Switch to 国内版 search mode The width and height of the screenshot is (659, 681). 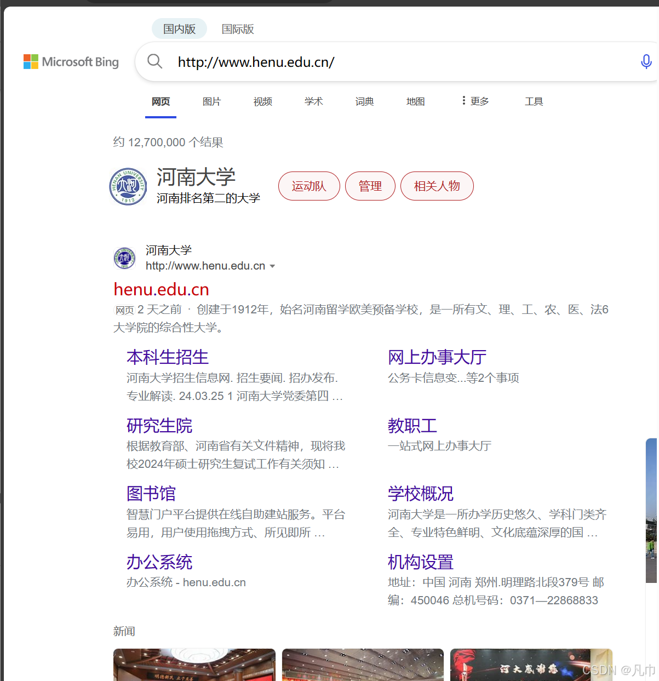179,29
